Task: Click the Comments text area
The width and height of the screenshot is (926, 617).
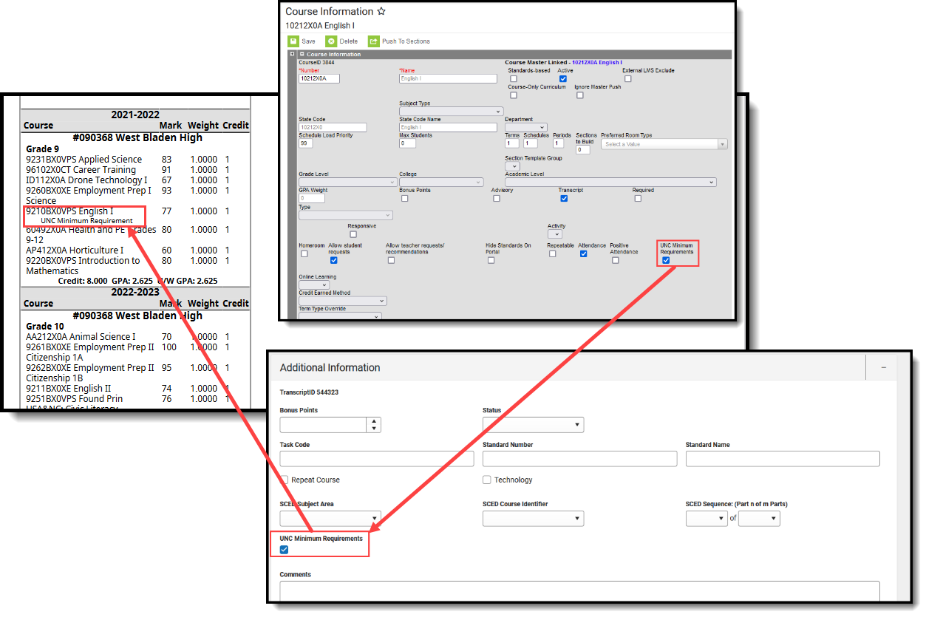Action: [579, 591]
